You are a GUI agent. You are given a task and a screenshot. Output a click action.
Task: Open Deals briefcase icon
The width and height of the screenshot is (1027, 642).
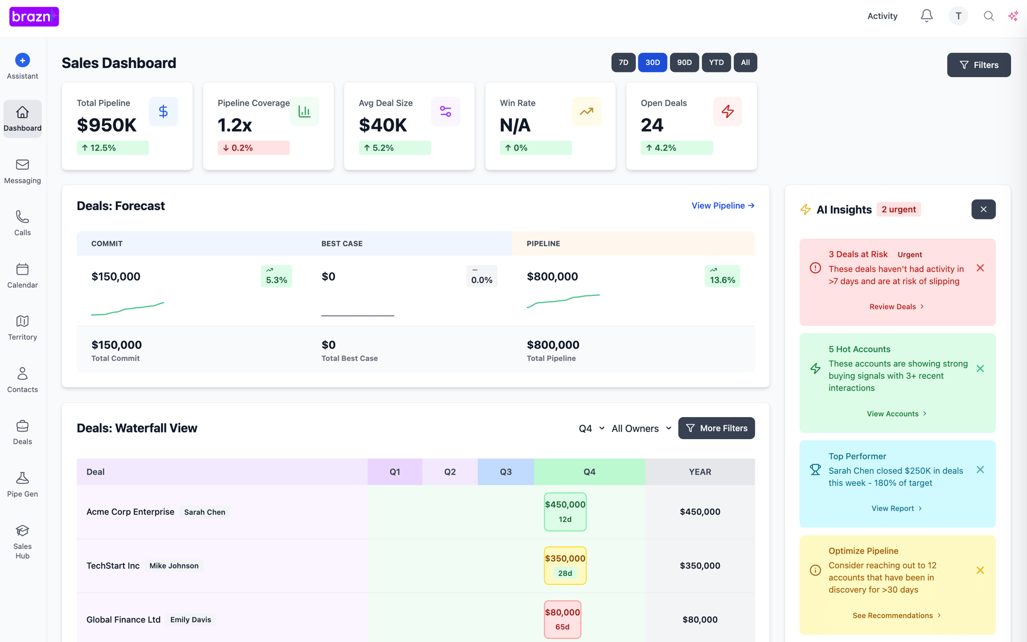coord(22,426)
